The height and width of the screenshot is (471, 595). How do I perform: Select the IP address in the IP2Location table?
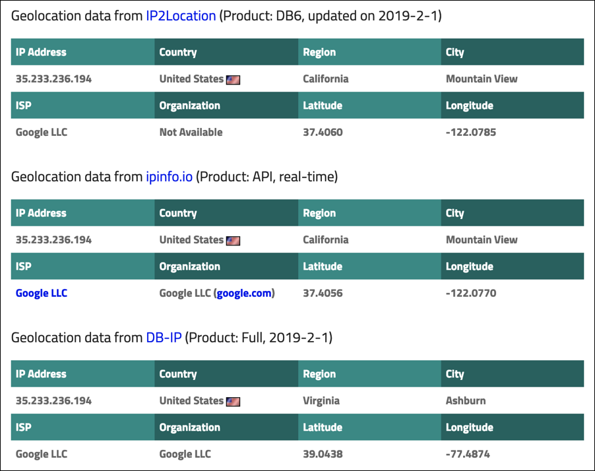(x=53, y=79)
